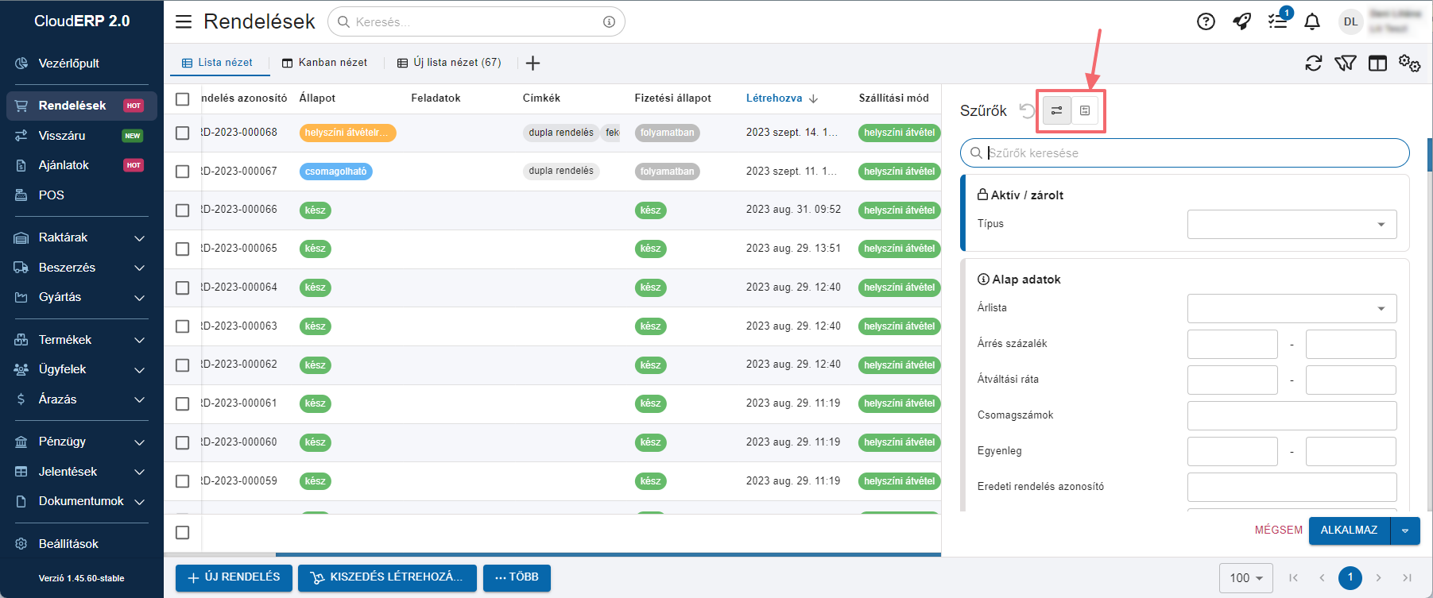1433x598 pixels.
Task: Open the notifications bell
Action: click(1312, 22)
